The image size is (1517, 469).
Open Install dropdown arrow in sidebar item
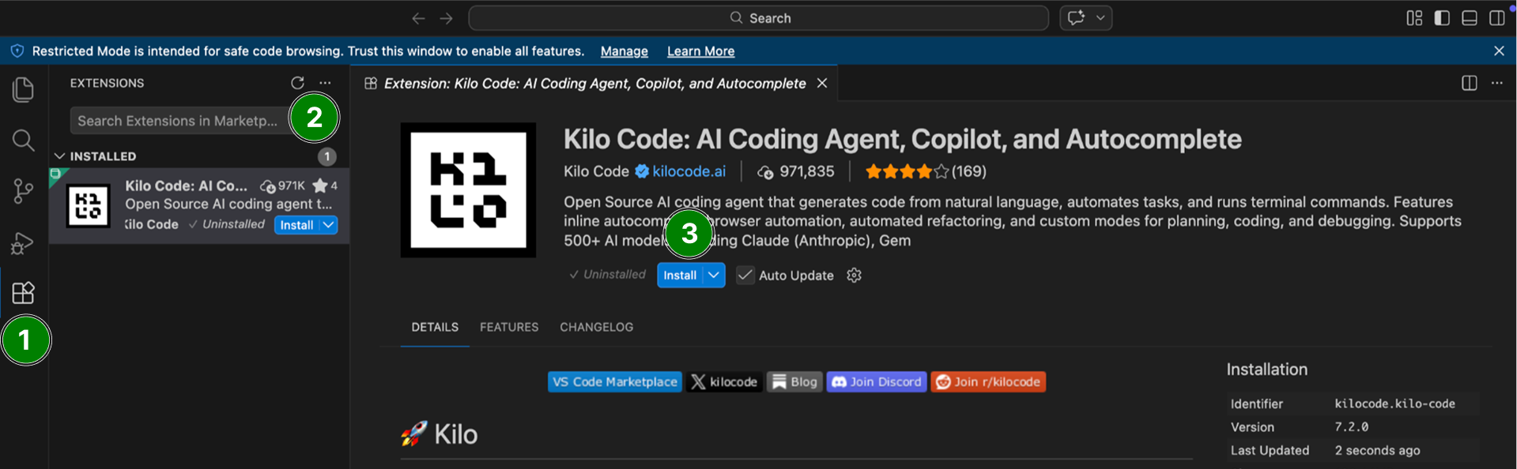pyautogui.click(x=328, y=225)
